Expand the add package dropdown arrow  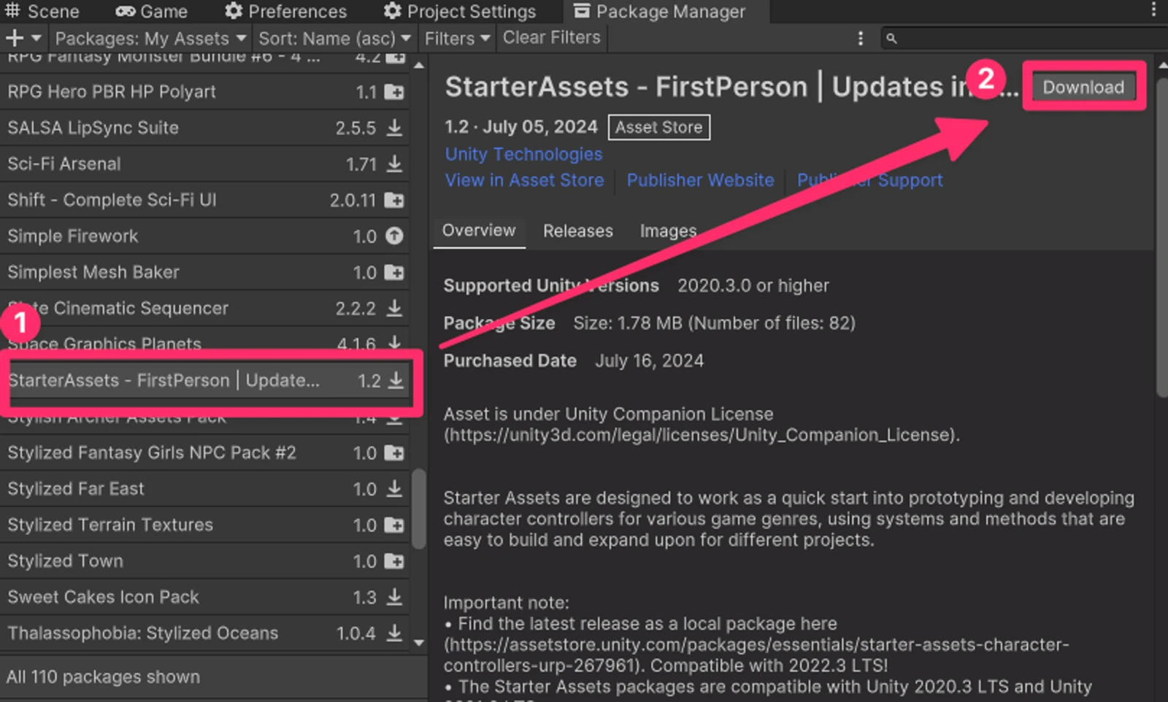(x=36, y=38)
